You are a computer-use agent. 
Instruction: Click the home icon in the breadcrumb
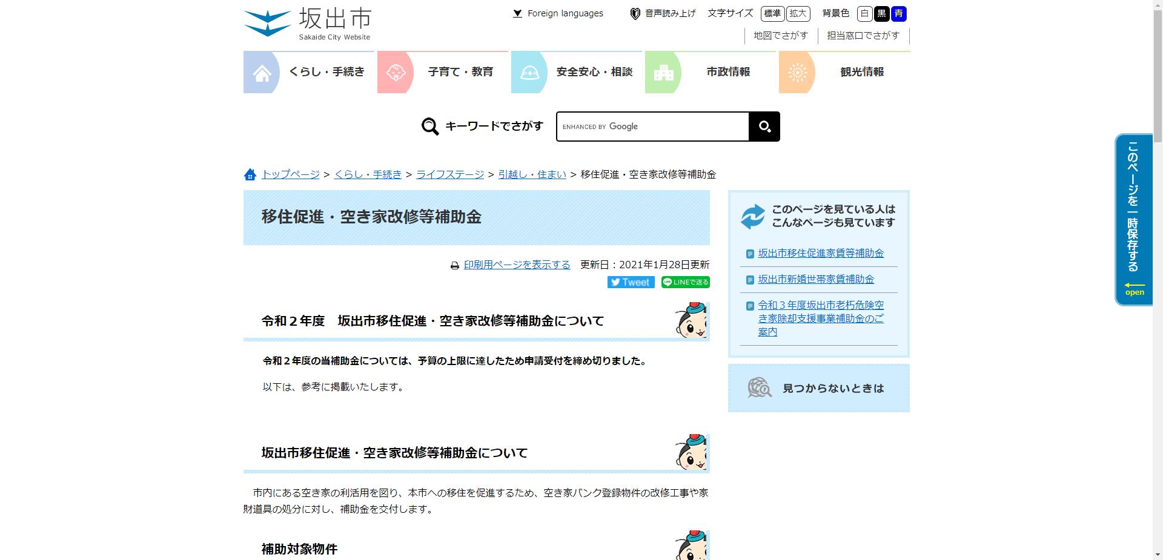click(x=250, y=174)
